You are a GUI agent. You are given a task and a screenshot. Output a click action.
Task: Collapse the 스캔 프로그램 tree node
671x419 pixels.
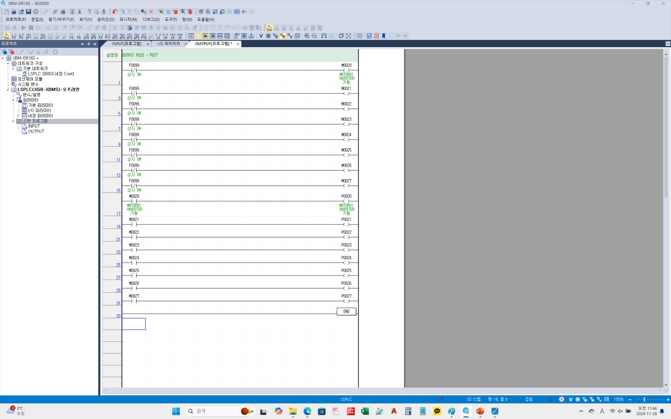[x=13, y=121]
